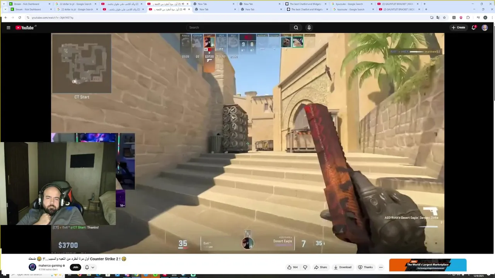This screenshot has height=278, width=495.
Task: Click the Join membership button
Action: (x=75, y=267)
